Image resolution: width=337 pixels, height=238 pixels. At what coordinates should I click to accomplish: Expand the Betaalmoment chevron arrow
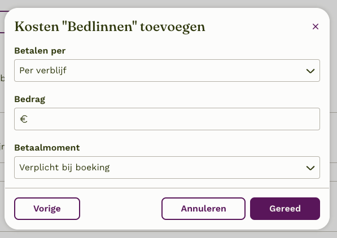click(x=310, y=168)
